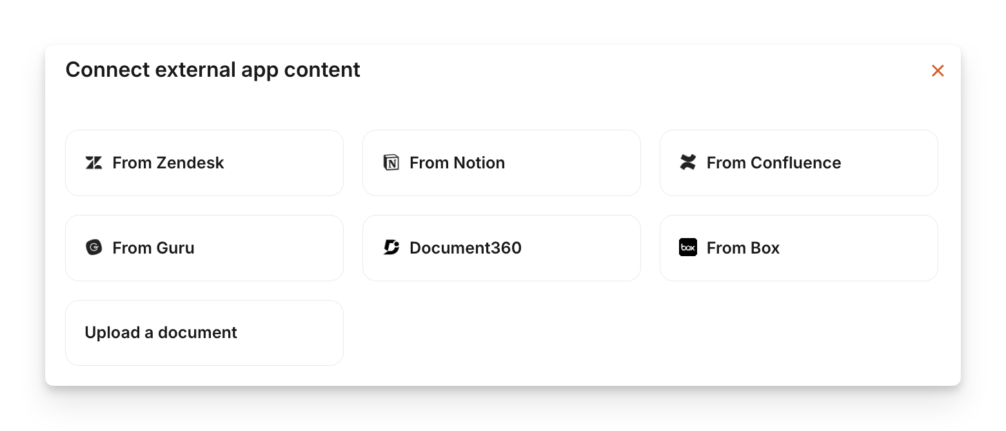The image size is (1006, 431).
Task: Click the Document360 logo icon
Action: (391, 248)
